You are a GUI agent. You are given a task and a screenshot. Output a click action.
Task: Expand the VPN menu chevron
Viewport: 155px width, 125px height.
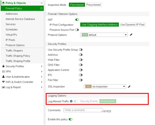pyautogui.click(x=41, y=72)
